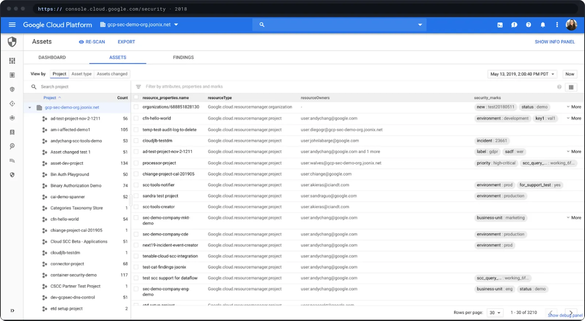The image size is (585, 321).
Task: Open notifications bell icon
Action: 543,25
